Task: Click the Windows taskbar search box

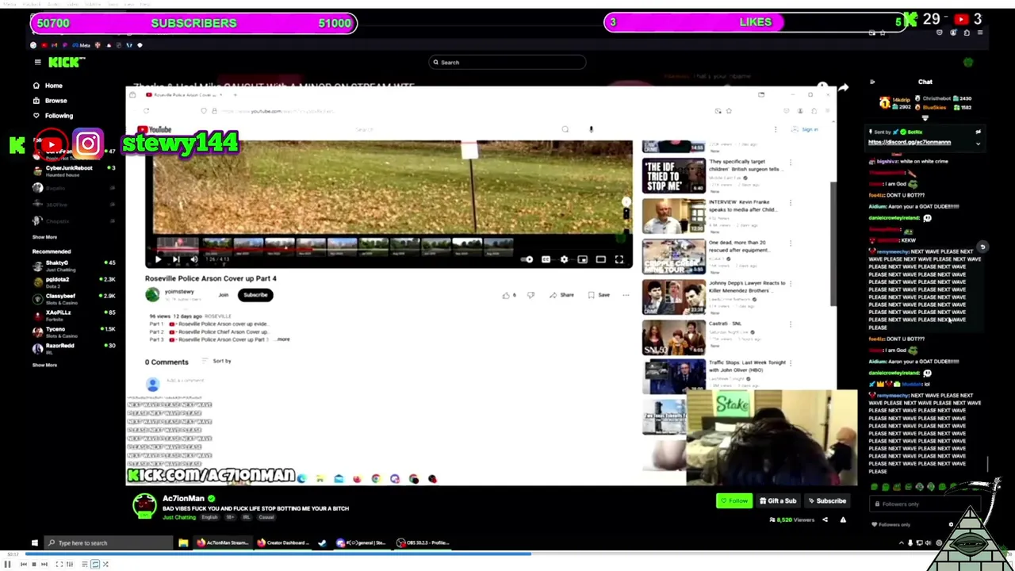Action: tap(109, 543)
